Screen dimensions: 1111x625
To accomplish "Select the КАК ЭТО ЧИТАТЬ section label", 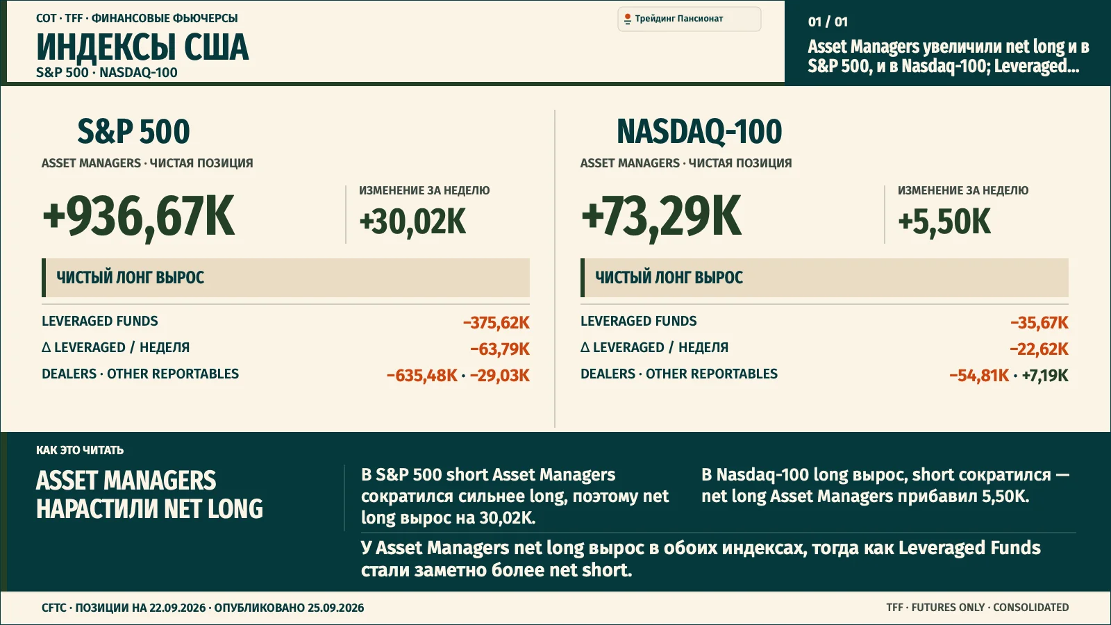I will [80, 450].
